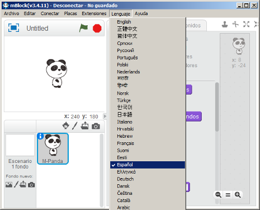Click the Untitled project title field
Screen dimensions: 260x210
point(37,29)
